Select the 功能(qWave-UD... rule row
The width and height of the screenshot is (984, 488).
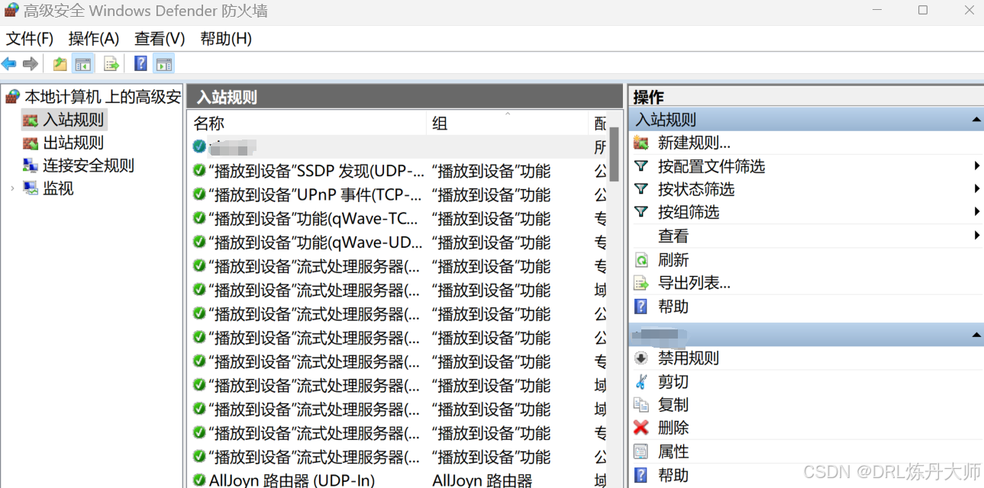pos(398,242)
